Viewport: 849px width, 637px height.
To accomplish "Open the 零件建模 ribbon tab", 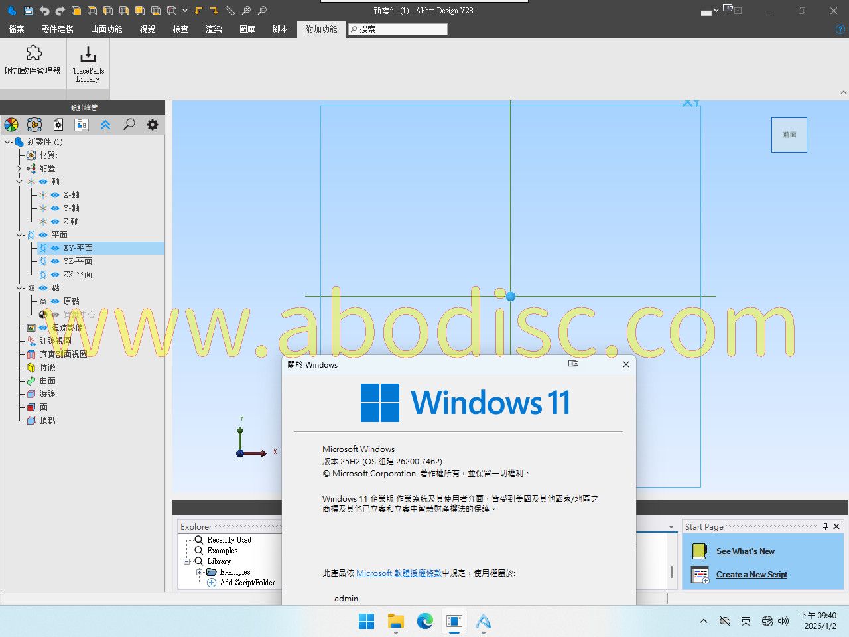I will 57,29.
